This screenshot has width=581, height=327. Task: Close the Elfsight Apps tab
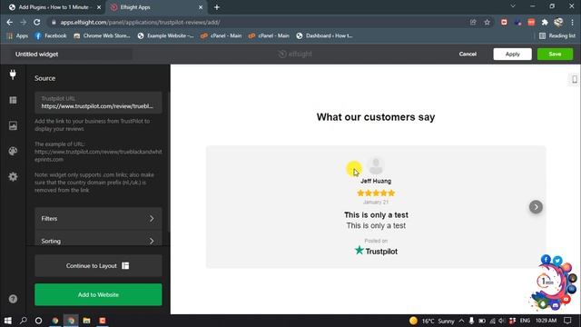click(201, 7)
